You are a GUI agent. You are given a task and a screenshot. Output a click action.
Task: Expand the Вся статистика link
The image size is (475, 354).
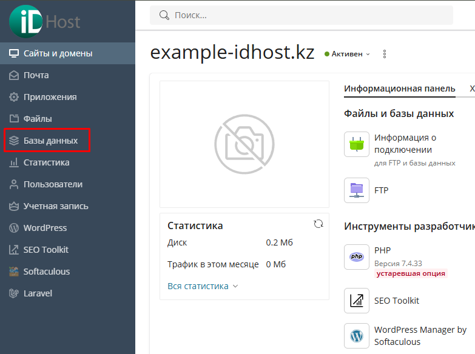(203, 286)
